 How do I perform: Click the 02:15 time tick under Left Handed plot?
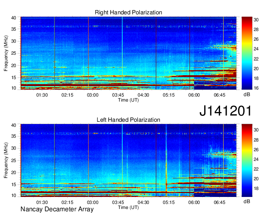click(67, 202)
